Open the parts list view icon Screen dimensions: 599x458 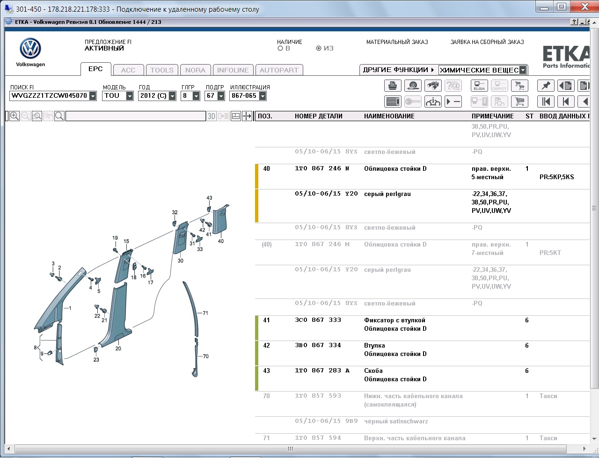[x=393, y=101]
